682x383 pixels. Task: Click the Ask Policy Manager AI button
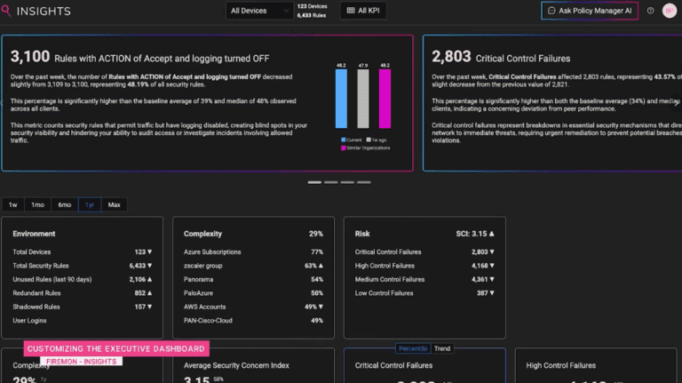[589, 11]
